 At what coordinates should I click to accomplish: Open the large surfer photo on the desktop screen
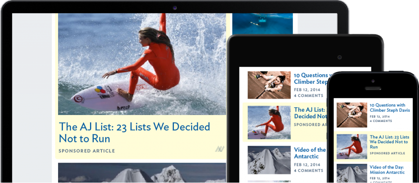pos(142,64)
